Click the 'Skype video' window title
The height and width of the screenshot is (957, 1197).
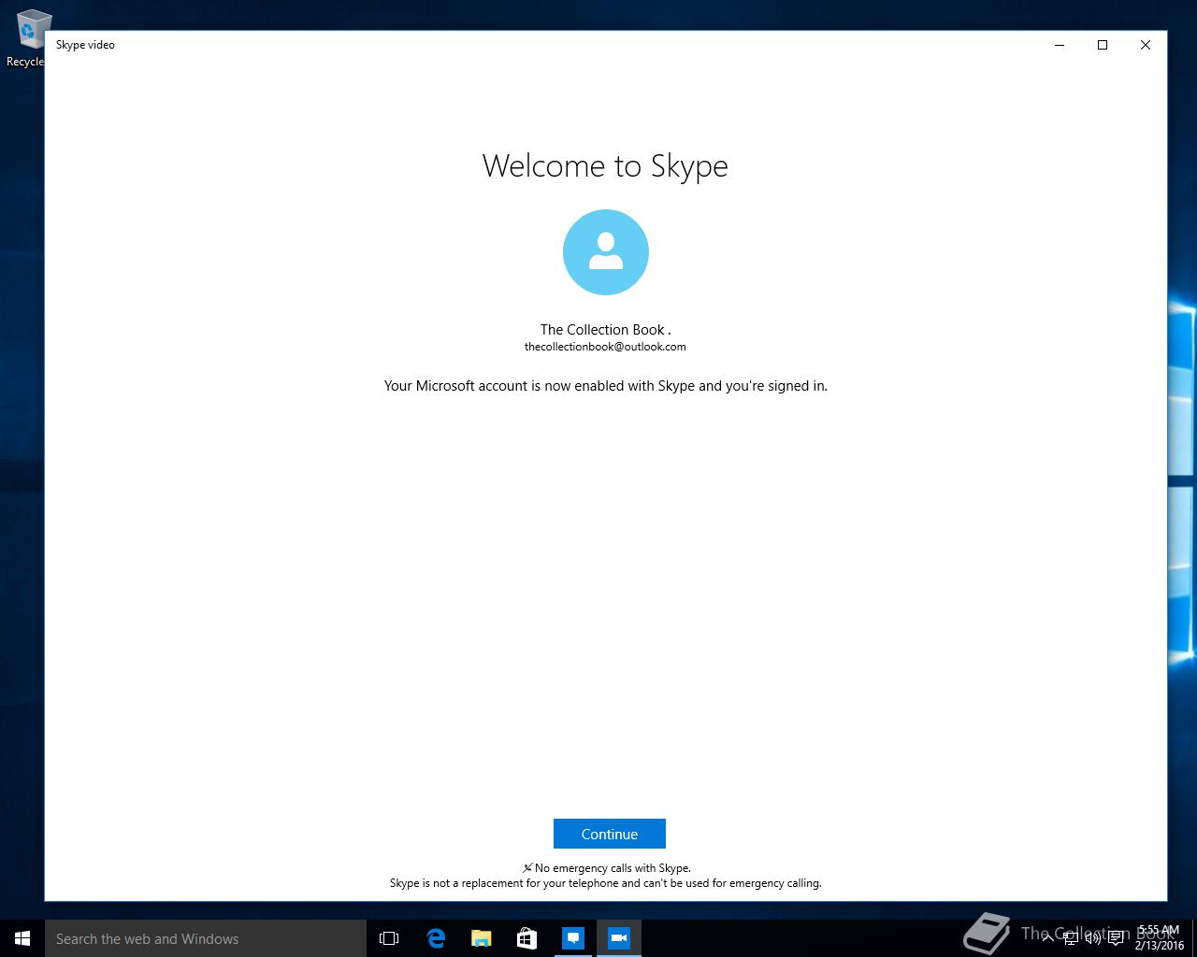tap(85, 45)
